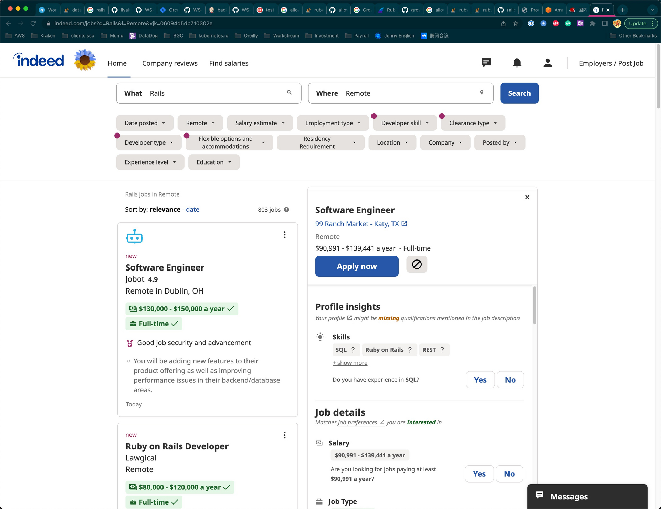This screenshot has height=509, width=661.
Task: Open the job preferences link
Action: click(x=361, y=422)
